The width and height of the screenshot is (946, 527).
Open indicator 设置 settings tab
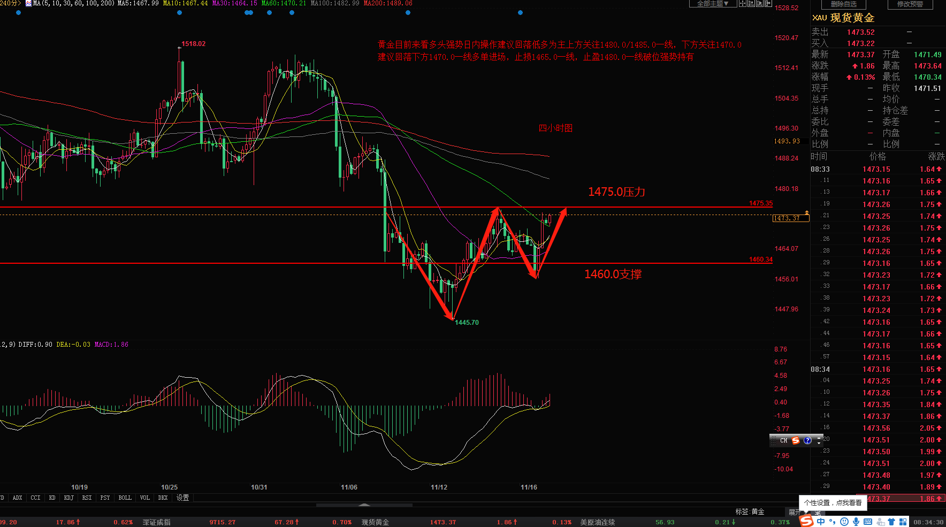click(x=182, y=498)
